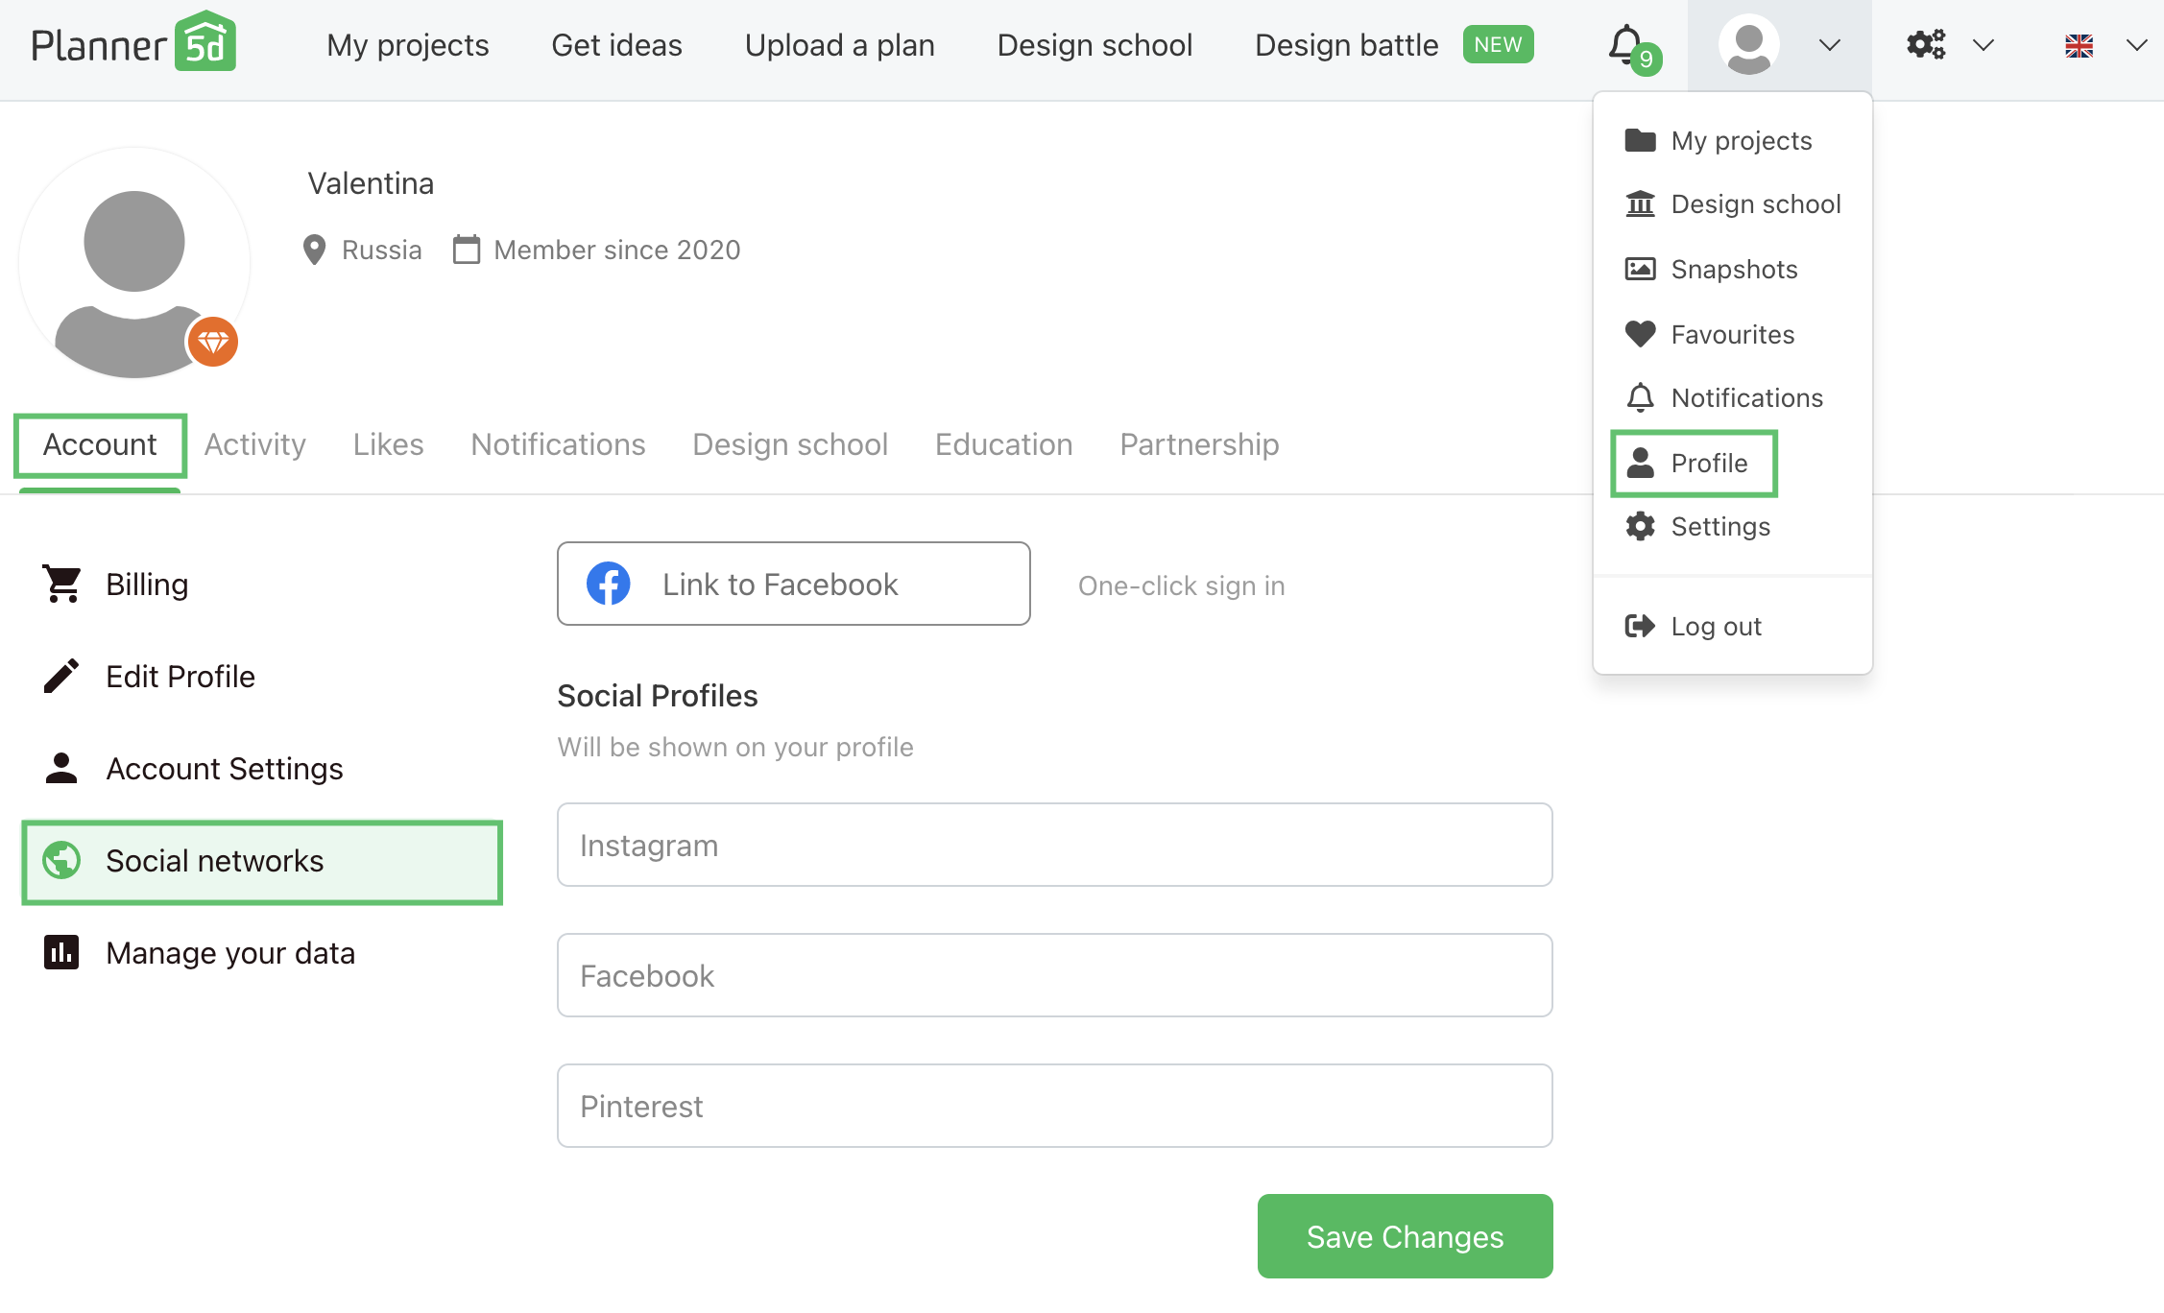The image size is (2164, 1313).
Task: Open Snapshots from the user menu
Action: 1733,269
